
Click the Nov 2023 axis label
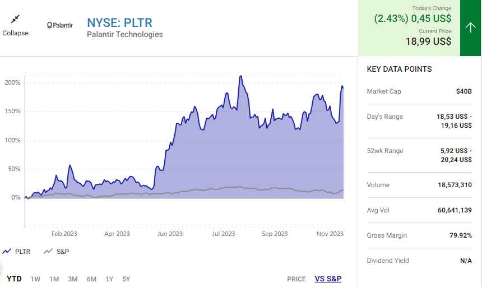click(330, 234)
